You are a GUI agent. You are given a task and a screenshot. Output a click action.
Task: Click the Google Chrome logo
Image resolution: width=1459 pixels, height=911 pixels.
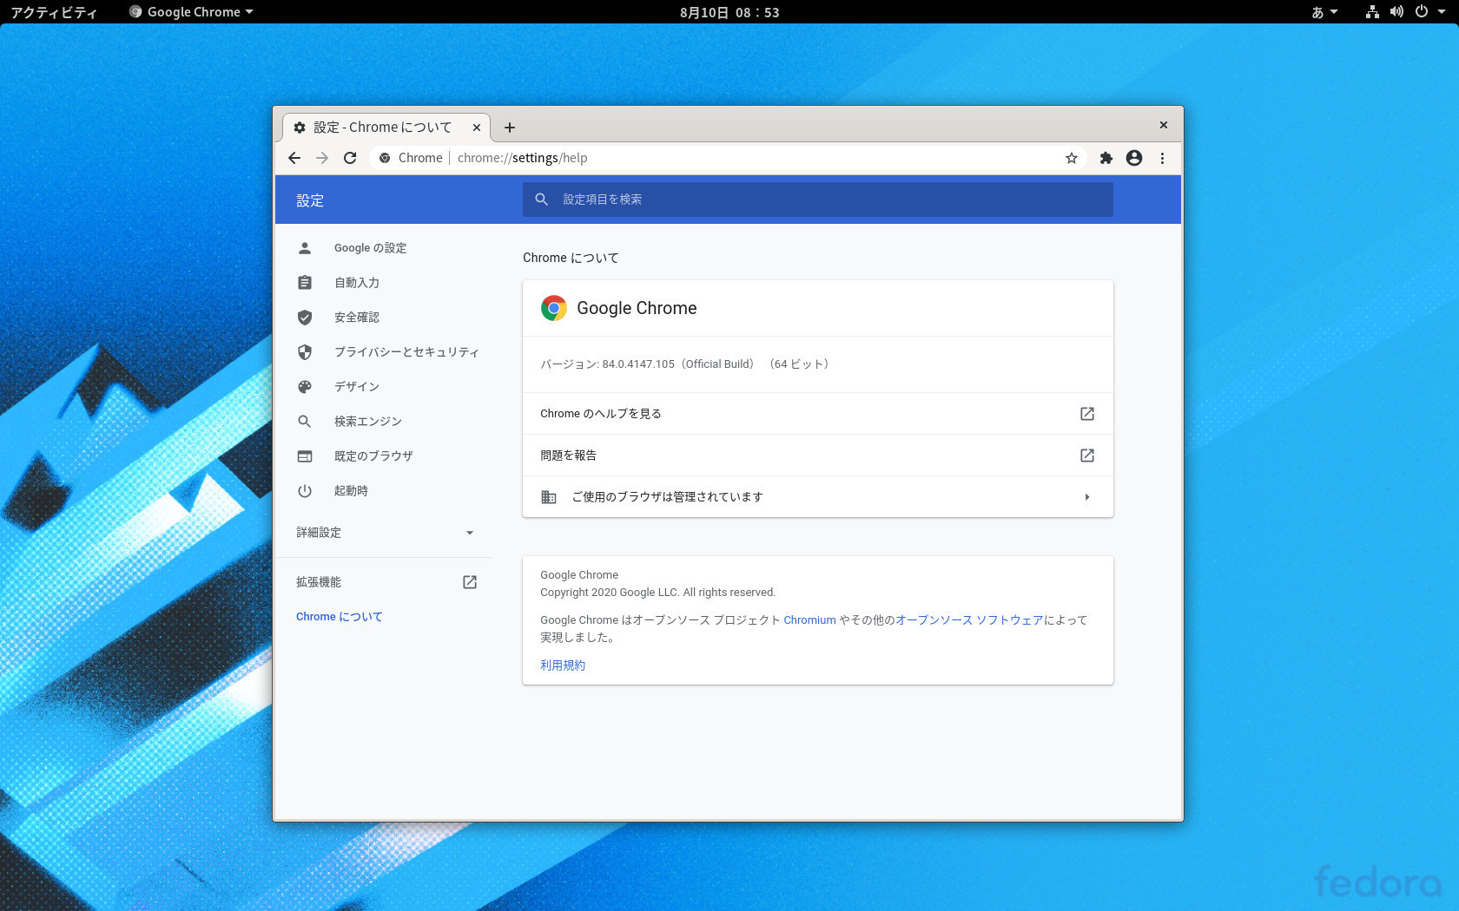pos(554,308)
